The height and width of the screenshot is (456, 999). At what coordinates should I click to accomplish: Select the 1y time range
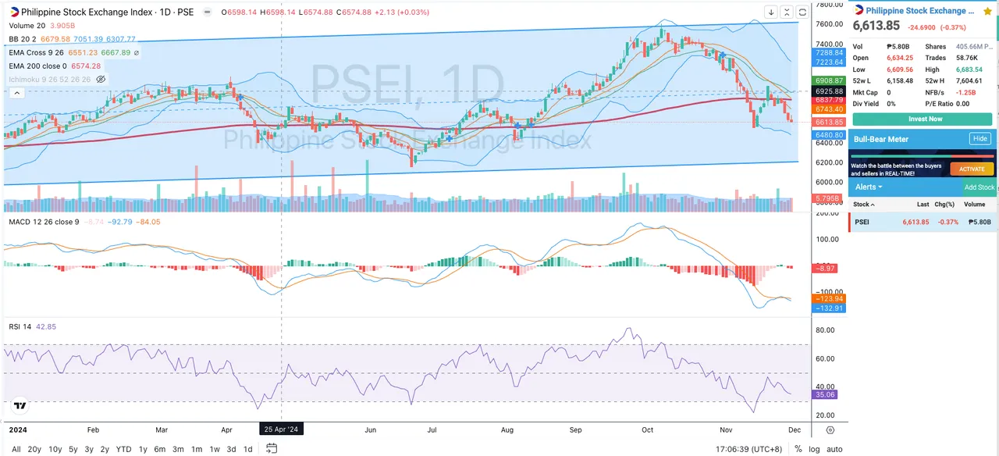point(144,449)
